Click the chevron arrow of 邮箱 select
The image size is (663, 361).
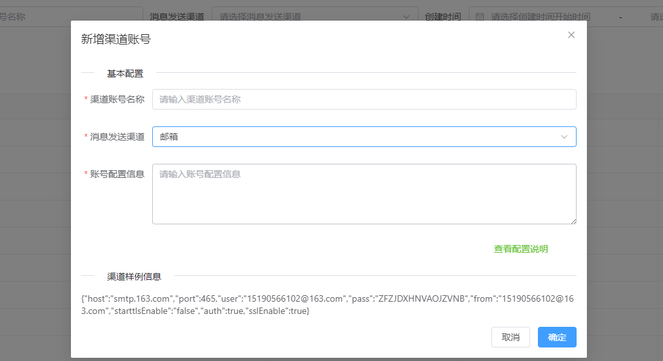(x=564, y=137)
